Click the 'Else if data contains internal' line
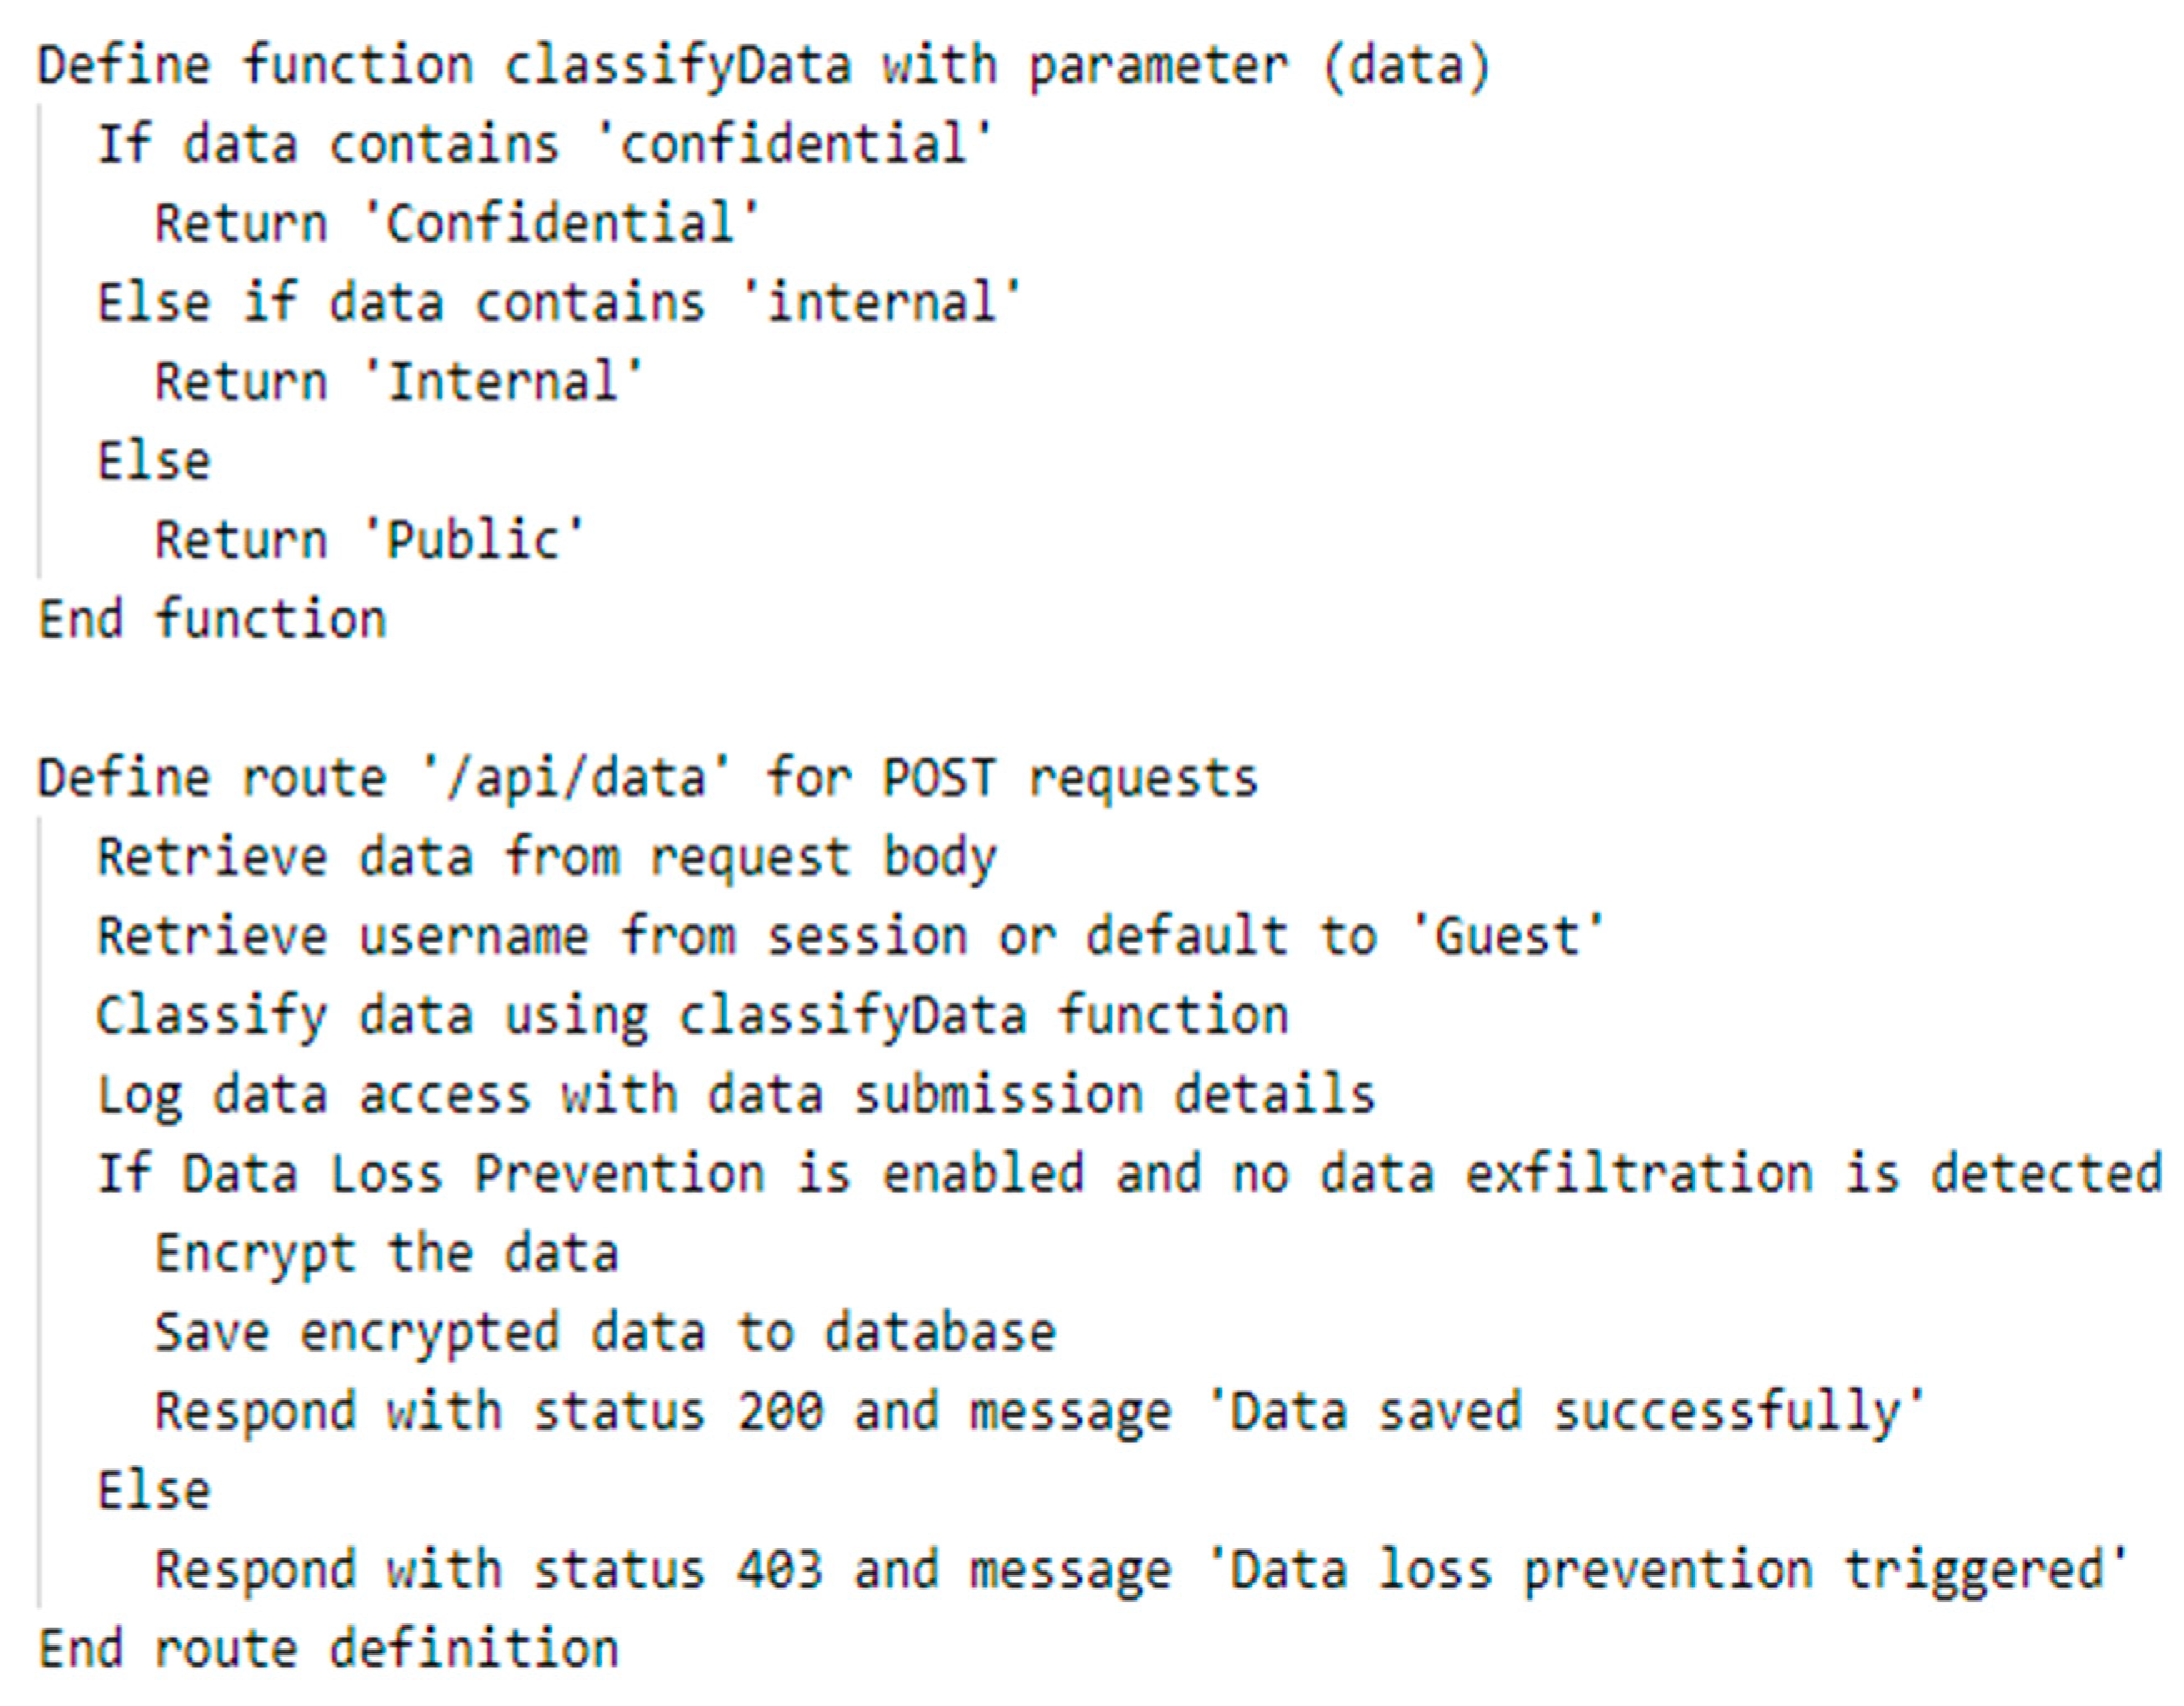The width and height of the screenshot is (2184, 1706). pos(559,302)
